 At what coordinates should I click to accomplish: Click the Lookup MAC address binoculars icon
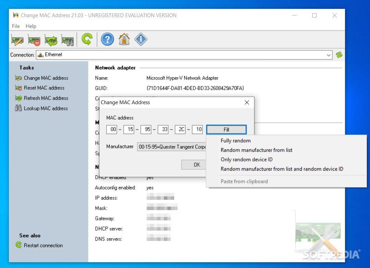18,108
